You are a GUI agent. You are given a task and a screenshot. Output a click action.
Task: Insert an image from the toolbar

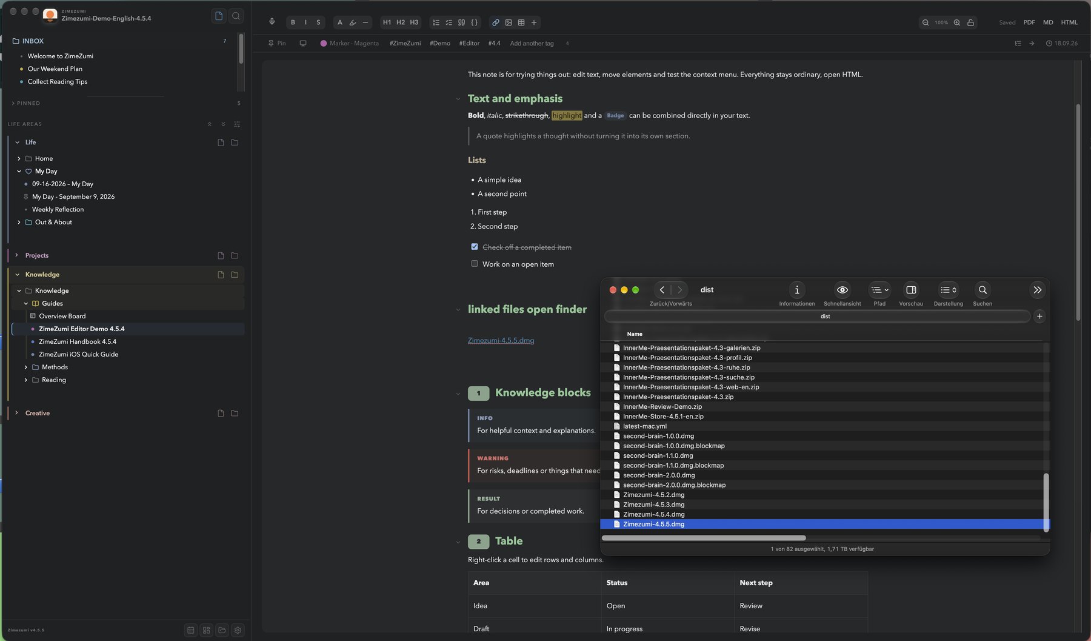pos(509,22)
